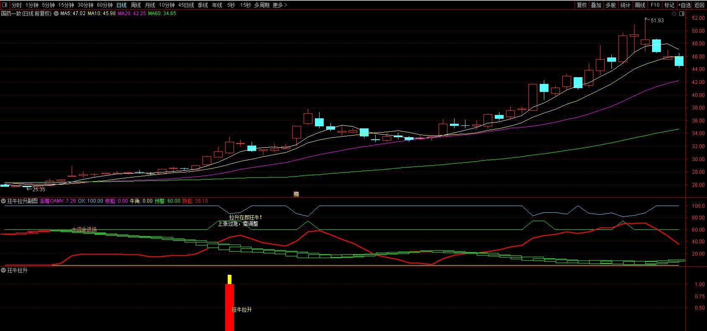Click the 活筹OAMV: 7.29 label
The image size is (707, 331).
click(58, 201)
